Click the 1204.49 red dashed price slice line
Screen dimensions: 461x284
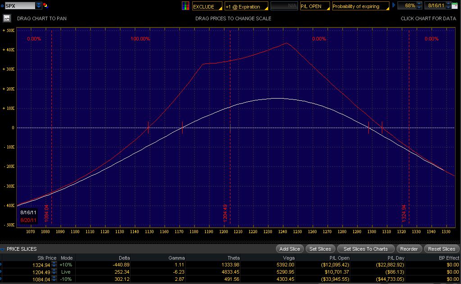click(230, 126)
